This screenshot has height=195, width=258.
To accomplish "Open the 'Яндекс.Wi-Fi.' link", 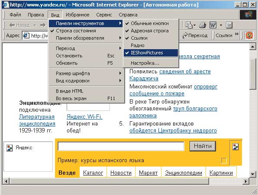I will tap(84, 117).
